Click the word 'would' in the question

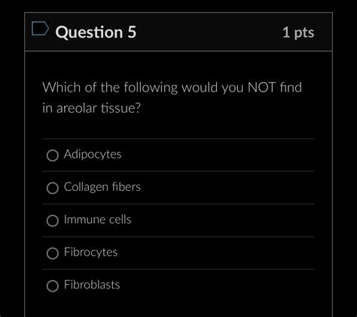tap(200, 87)
